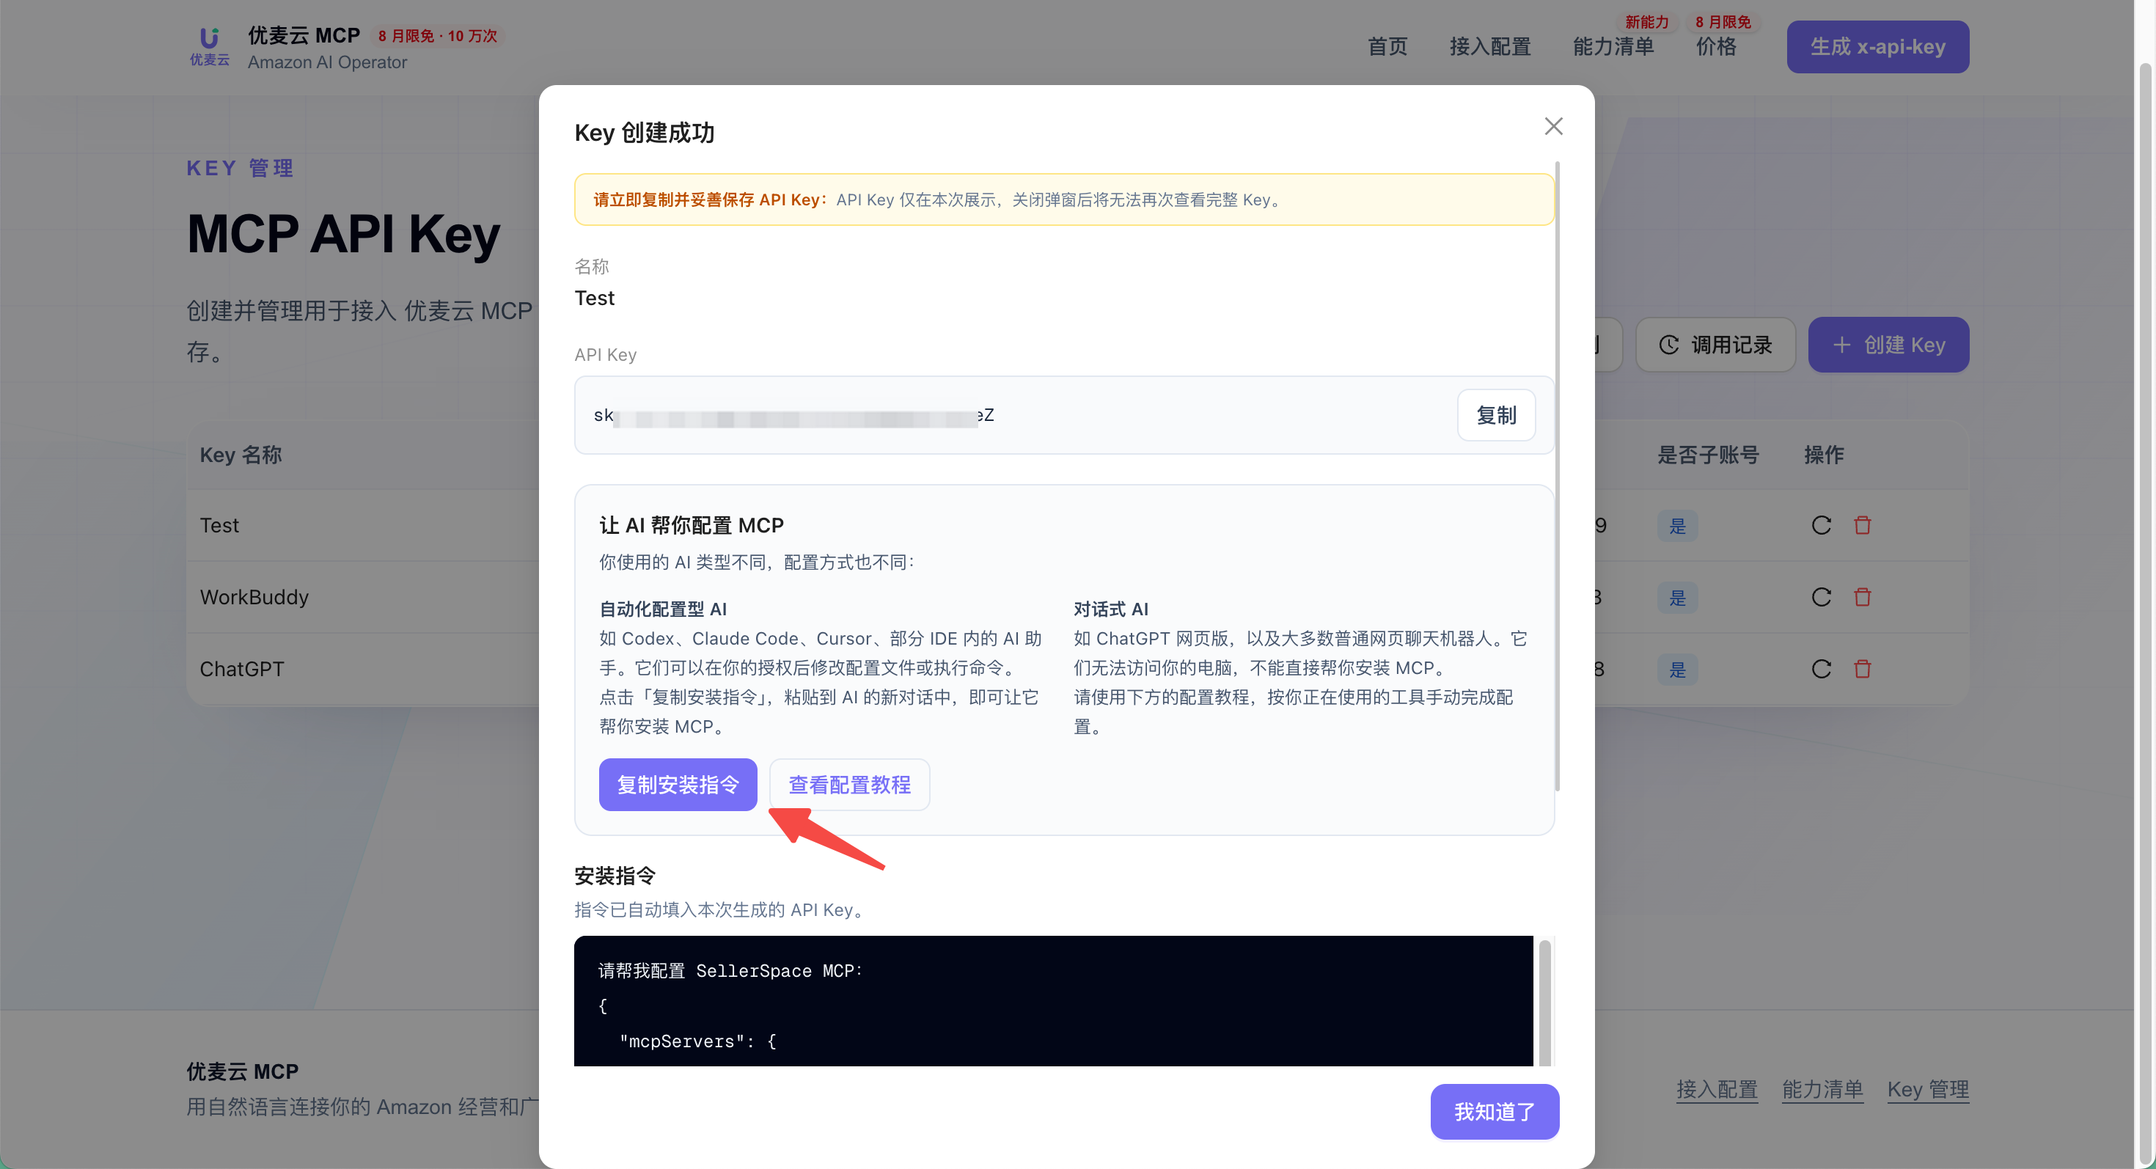Image resolution: width=2156 pixels, height=1169 pixels.
Task: Click the 优麦云 MCP header title
Action: (x=304, y=35)
